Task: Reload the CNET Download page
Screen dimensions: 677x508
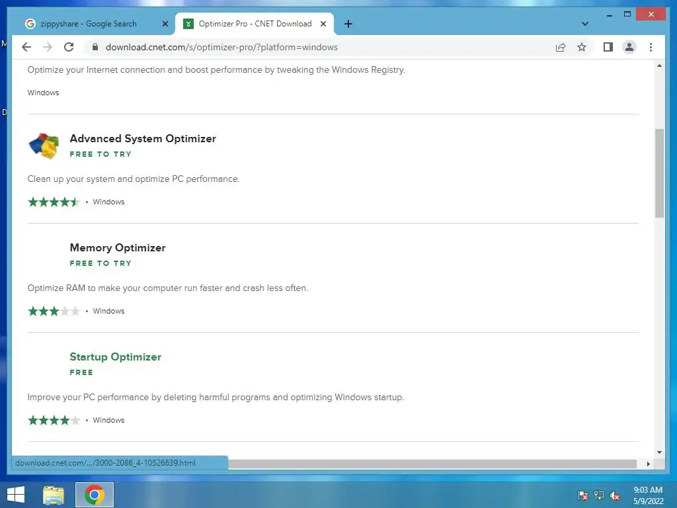Action: 69,47
